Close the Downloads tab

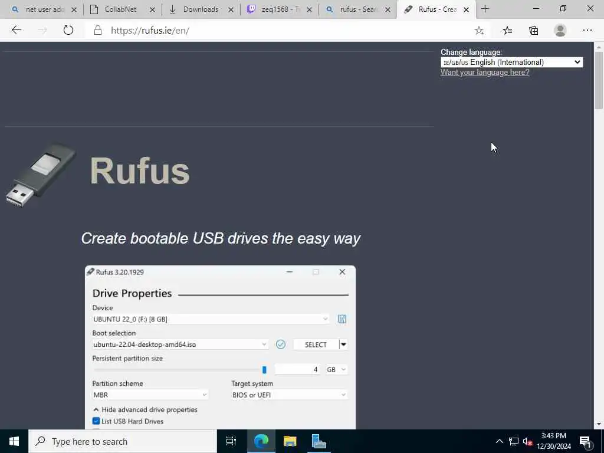pos(231,9)
